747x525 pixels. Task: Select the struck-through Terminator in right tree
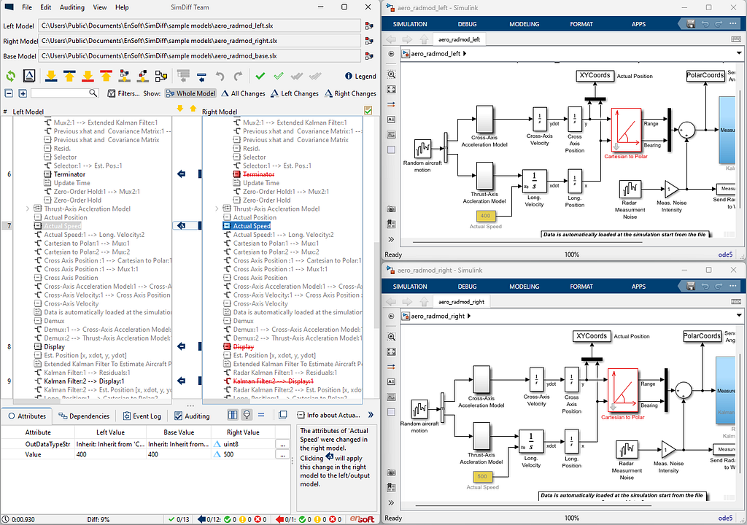[x=259, y=174]
